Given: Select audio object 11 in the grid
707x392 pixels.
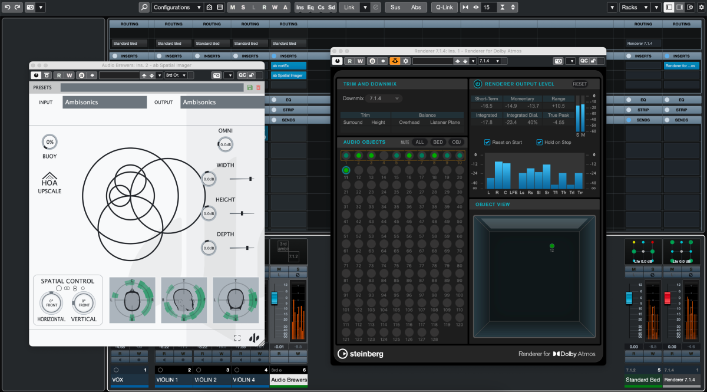Looking at the screenshot, I should point(346,170).
